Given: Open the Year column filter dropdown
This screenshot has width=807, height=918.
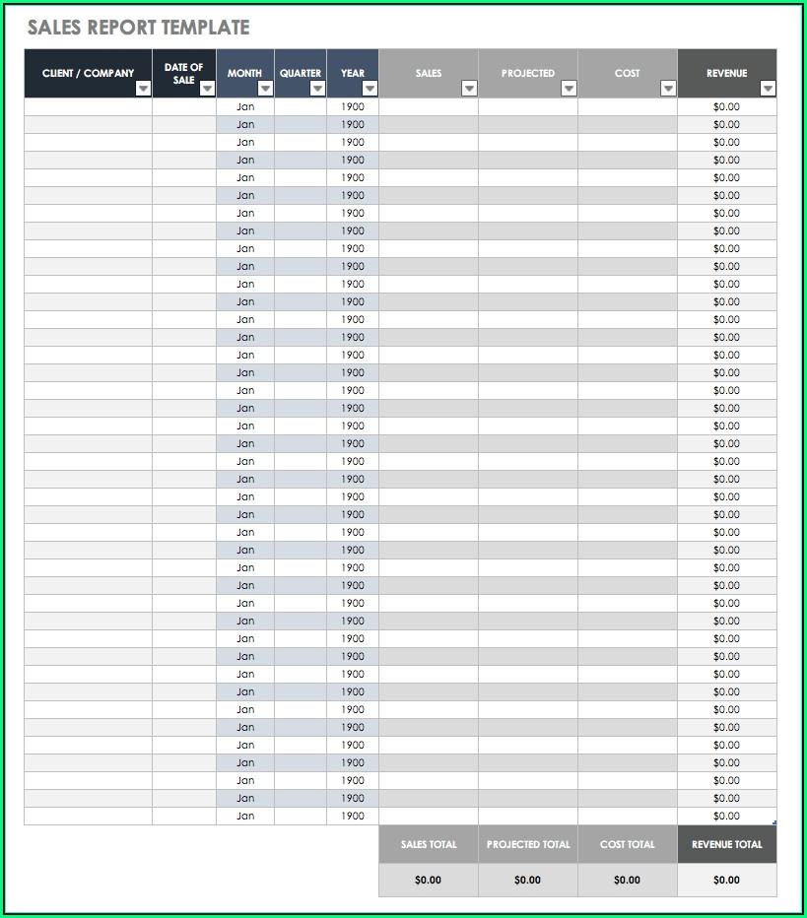Looking at the screenshot, I should (370, 89).
